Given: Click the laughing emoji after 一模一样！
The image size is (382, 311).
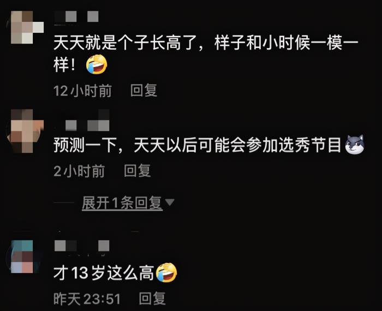Looking at the screenshot, I should [97, 64].
